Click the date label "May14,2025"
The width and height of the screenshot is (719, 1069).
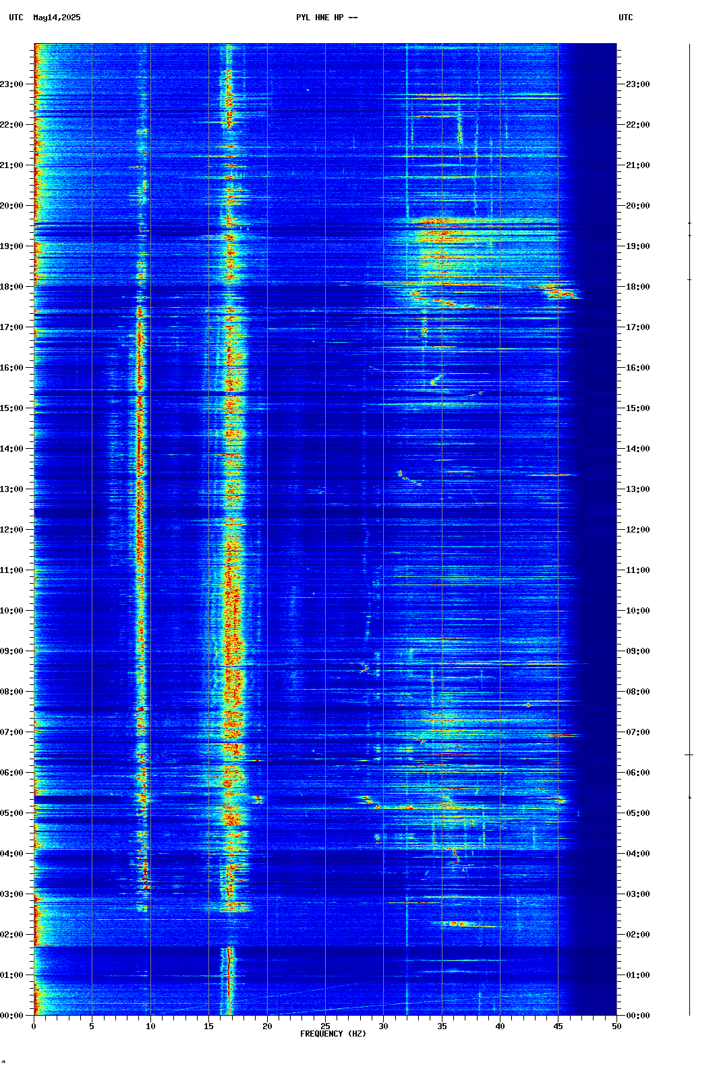click(x=57, y=18)
